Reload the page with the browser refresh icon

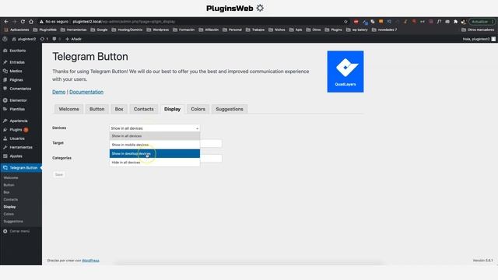tap(23, 22)
